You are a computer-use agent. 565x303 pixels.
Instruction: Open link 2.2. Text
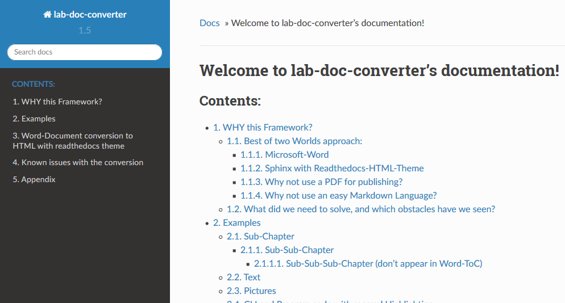coord(244,277)
